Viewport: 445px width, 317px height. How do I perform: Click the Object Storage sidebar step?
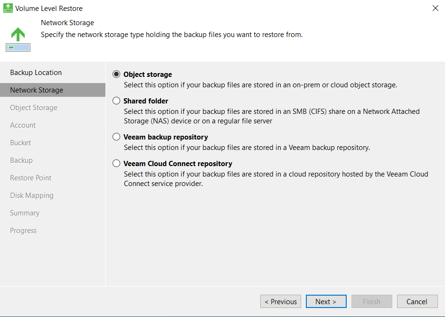(34, 108)
